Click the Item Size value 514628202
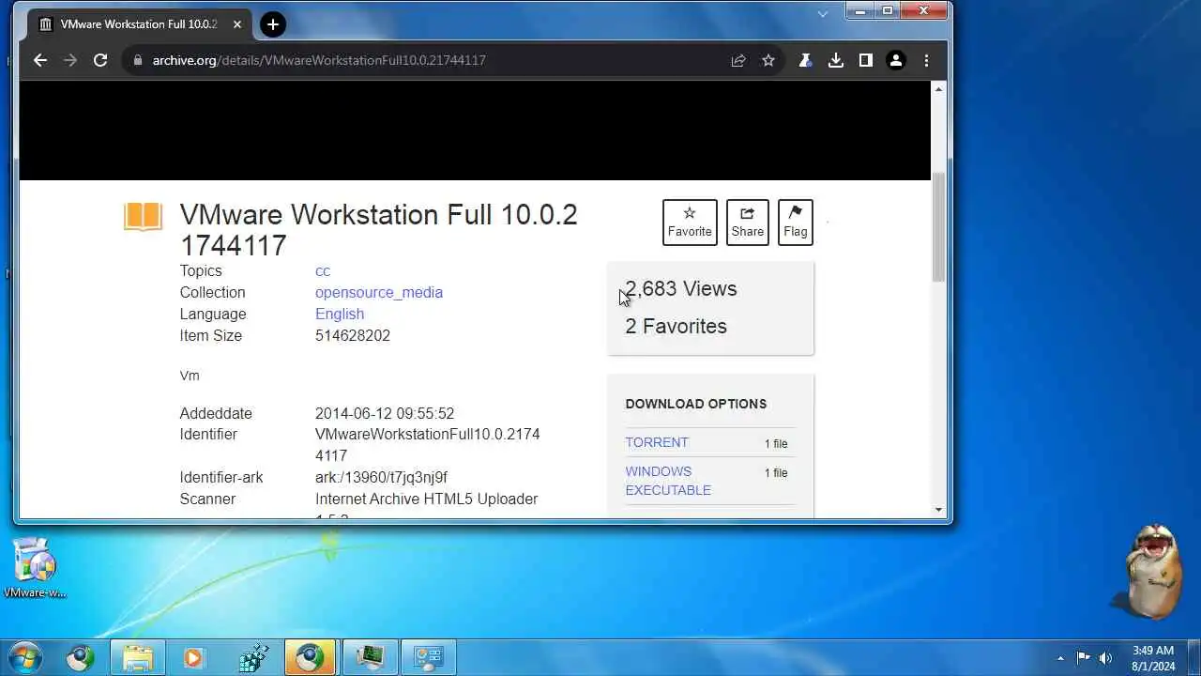1201x676 pixels. [353, 335]
